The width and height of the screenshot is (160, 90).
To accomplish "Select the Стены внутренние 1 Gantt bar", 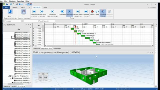I will [79, 33].
